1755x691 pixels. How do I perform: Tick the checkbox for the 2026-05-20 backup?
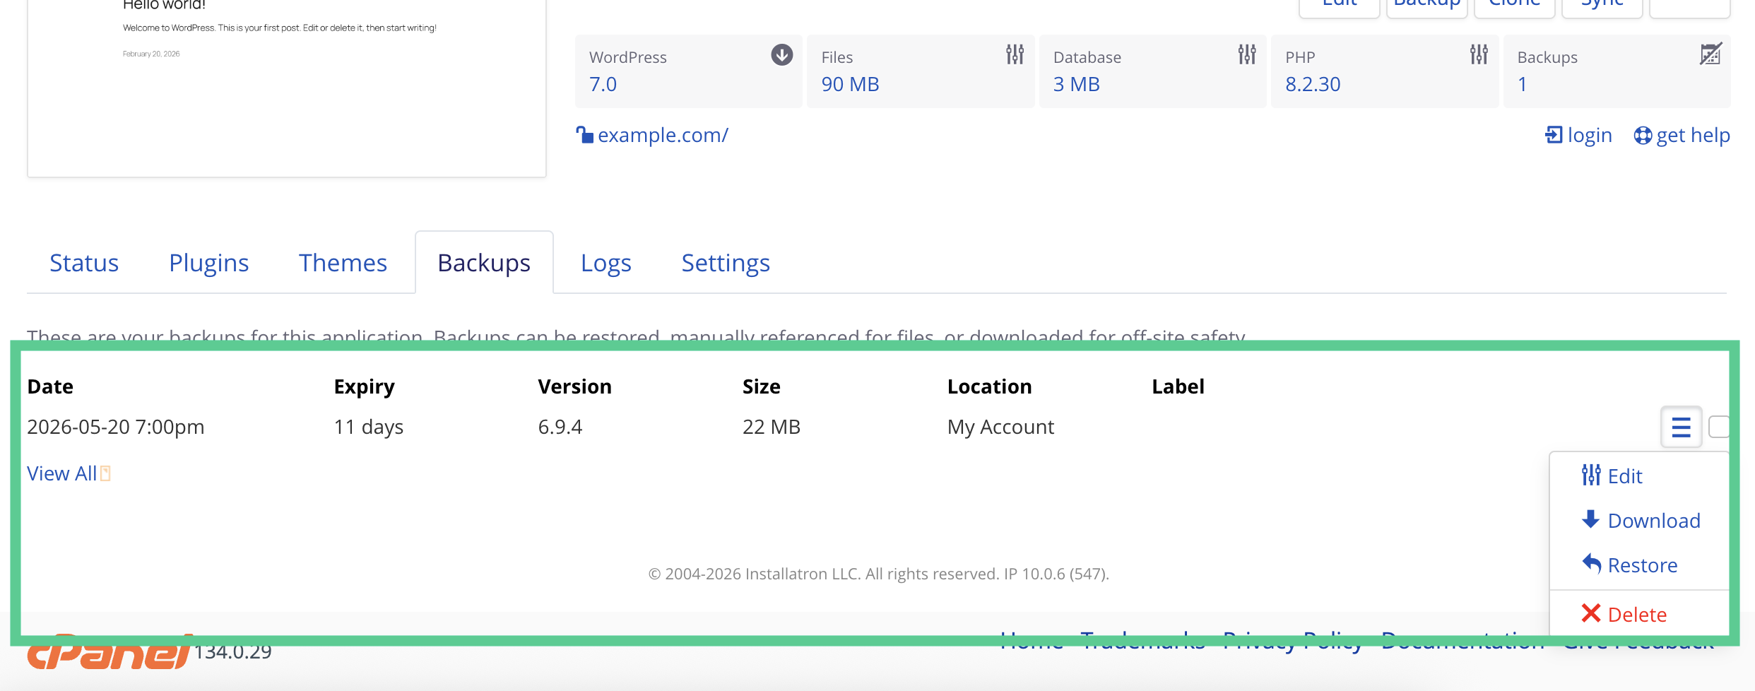click(1718, 427)
